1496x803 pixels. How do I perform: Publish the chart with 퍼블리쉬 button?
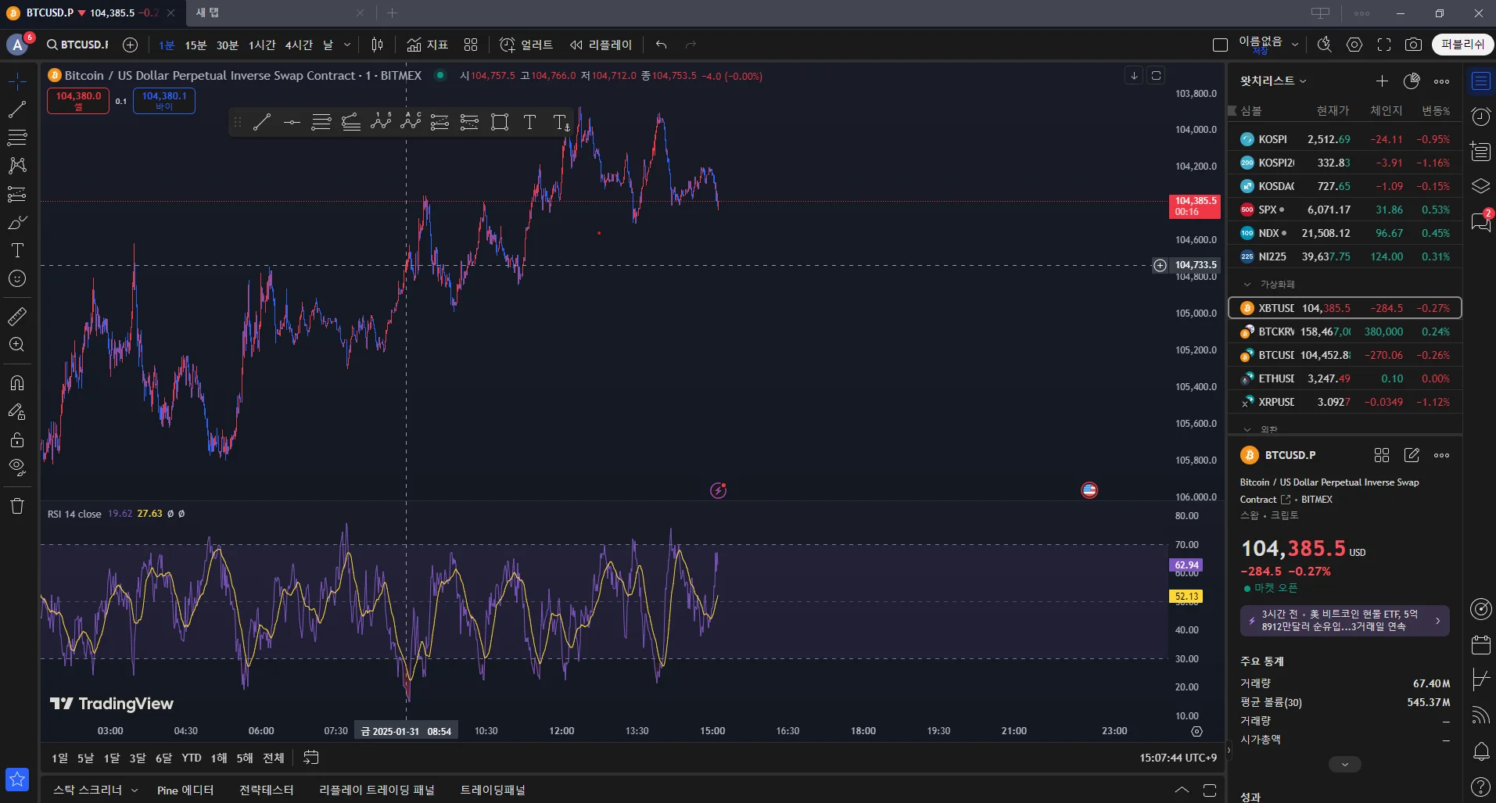pyautogui.click(x=1462, y=45)
